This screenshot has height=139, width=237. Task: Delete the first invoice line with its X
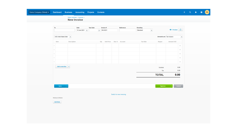click(x=180, y=45)
